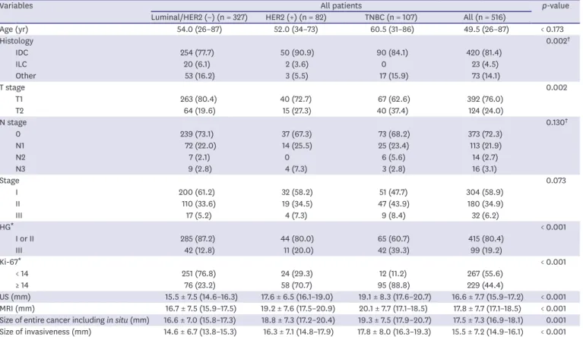Click the T2 value '40 (37.4)'
Viewport: 583px width, 337px height.
point(392,111)
